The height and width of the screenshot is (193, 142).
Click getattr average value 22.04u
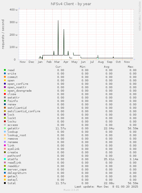(x=109, y=128)
